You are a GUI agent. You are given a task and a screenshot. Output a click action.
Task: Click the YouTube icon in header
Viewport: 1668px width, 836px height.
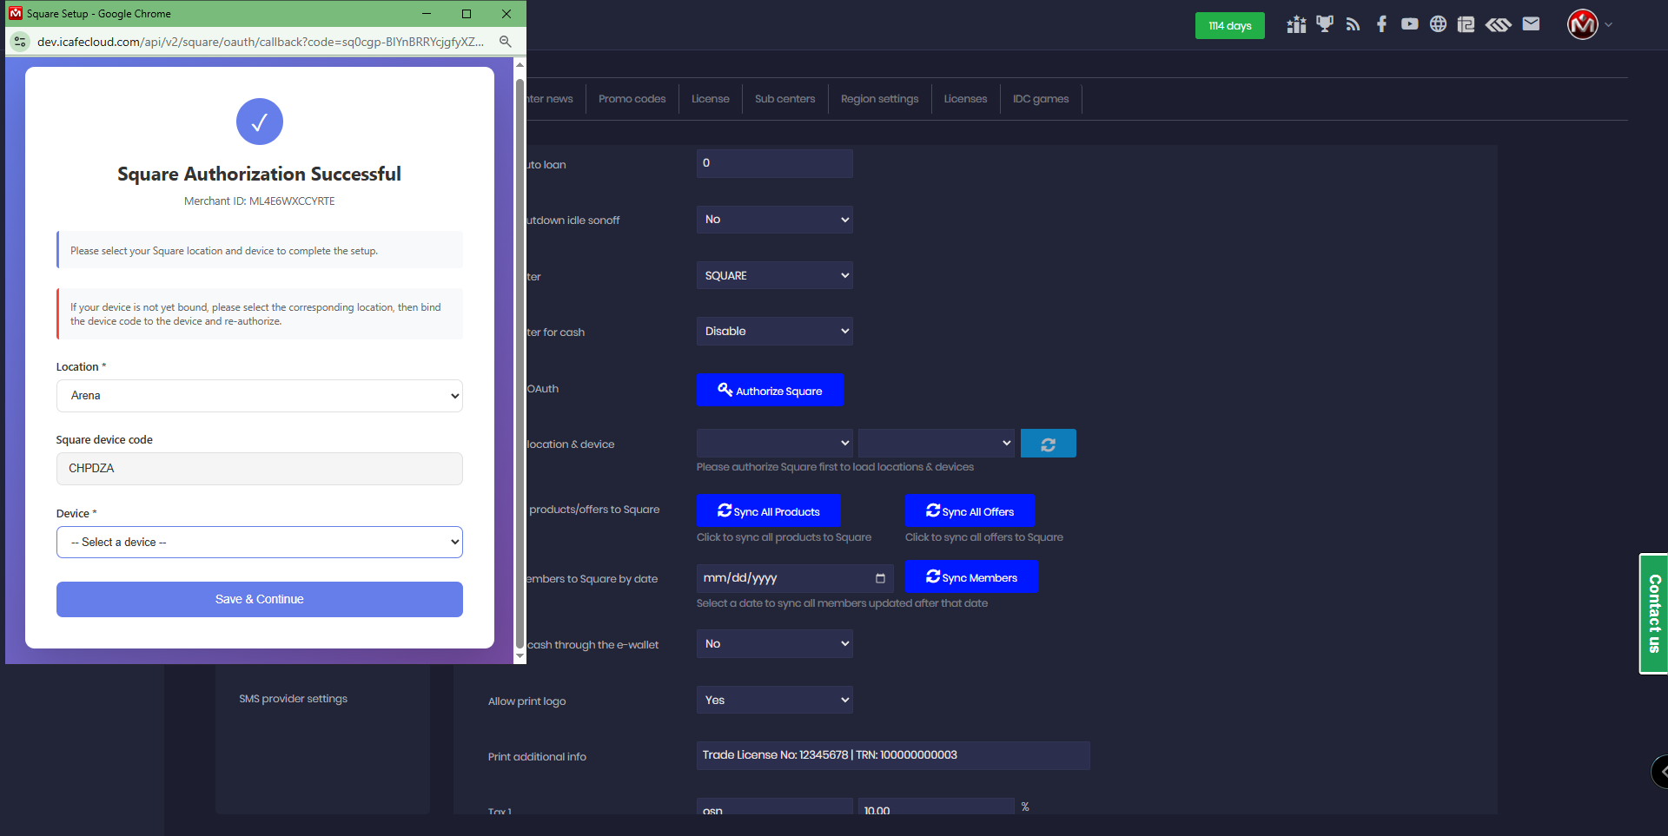(1409, 24)
